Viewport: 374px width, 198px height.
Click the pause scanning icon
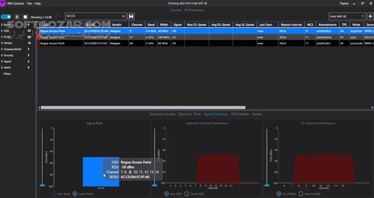pyautogui.click(x=17, y=17)
